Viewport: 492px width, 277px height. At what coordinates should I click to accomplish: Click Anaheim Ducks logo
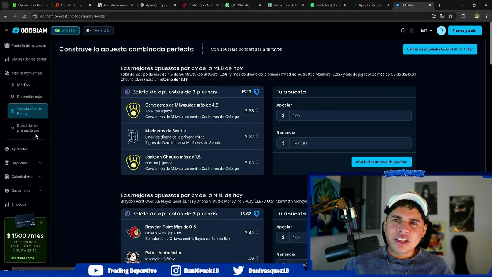tap(133, 257)
